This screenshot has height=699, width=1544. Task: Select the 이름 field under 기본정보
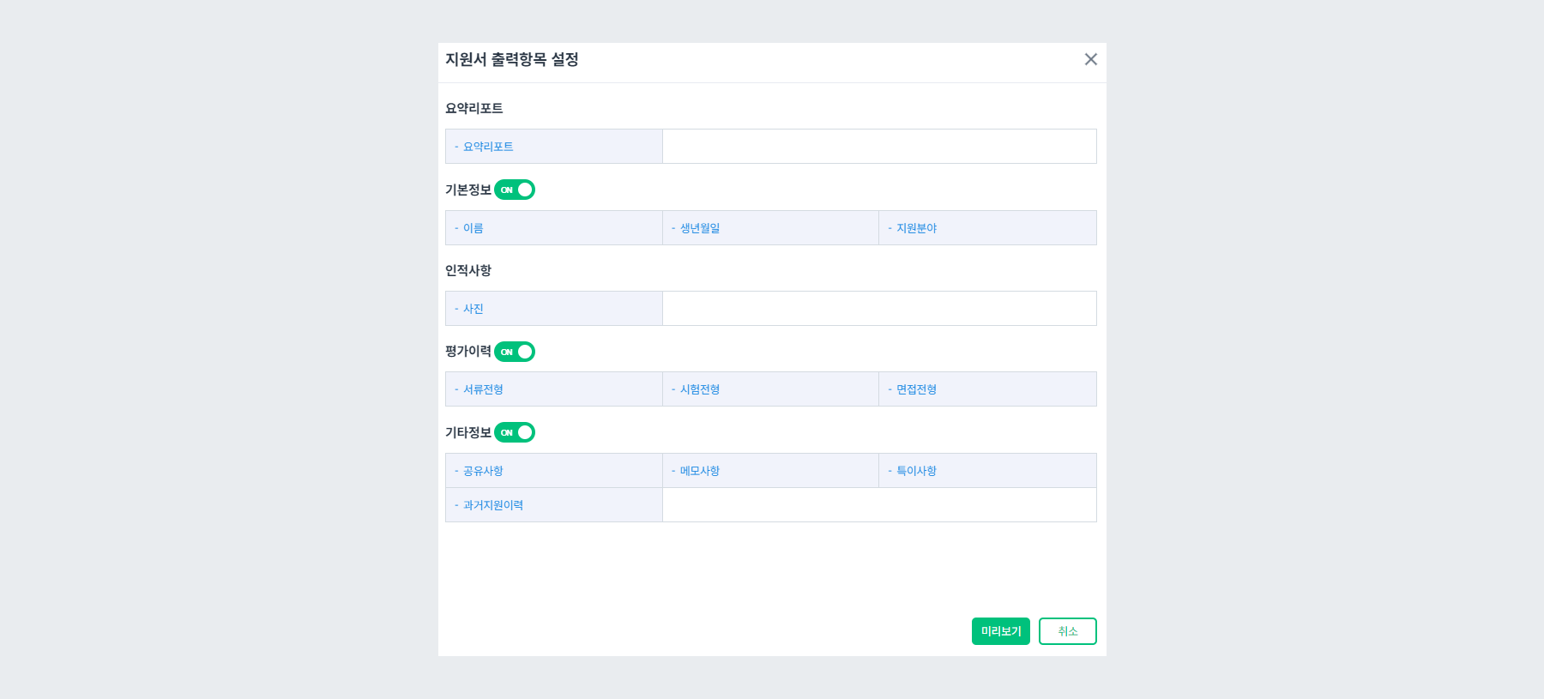pos(553,227)
